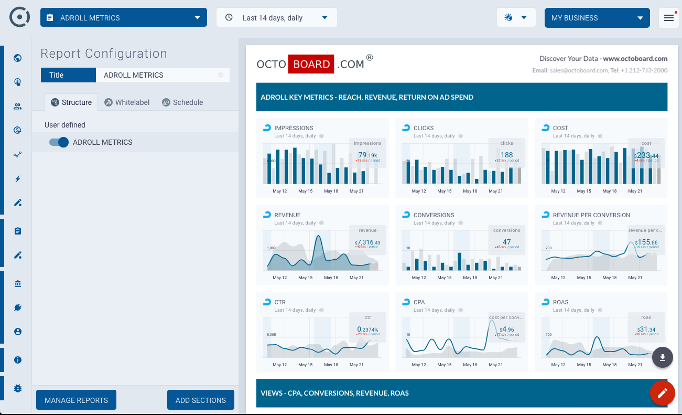The width and height of the screenshot is (682, 415).
Task: Open the lightning bolt sidebar icon
Action: tap(18, 179)
